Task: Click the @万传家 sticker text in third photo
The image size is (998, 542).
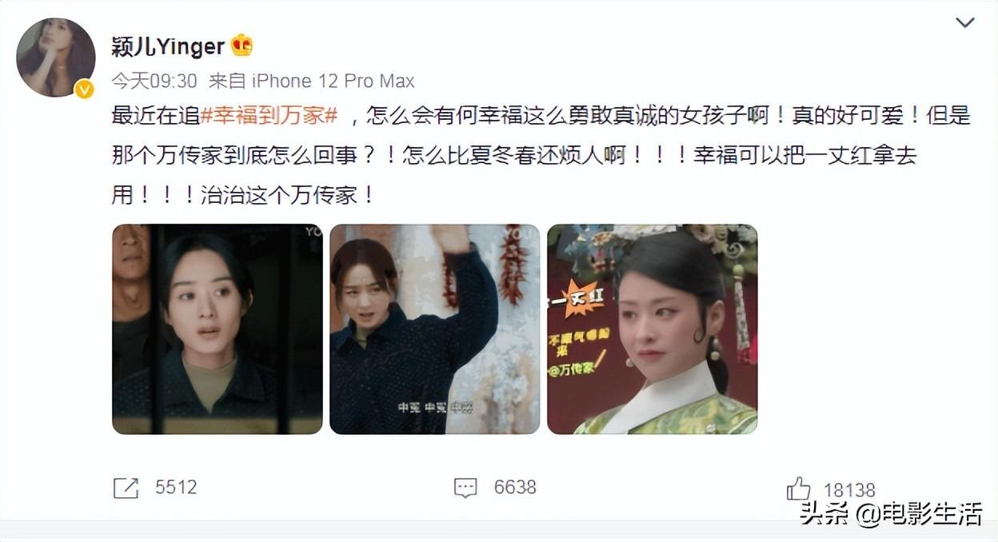Action: [x=571, y=368]
